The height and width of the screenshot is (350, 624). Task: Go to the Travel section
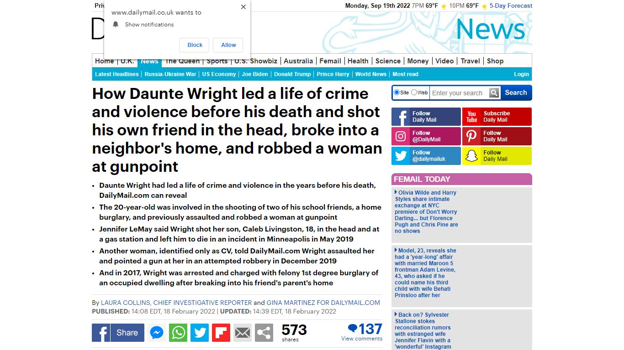point(470,61)
